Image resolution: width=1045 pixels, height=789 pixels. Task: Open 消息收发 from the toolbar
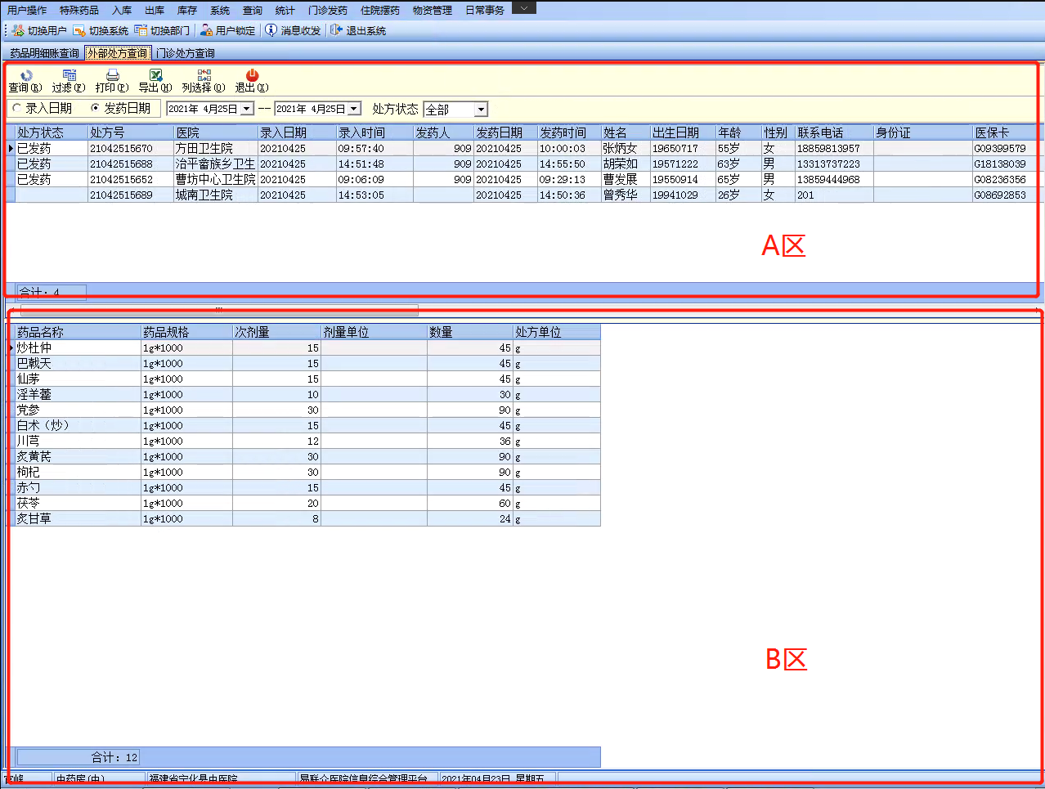pos(293,30)
